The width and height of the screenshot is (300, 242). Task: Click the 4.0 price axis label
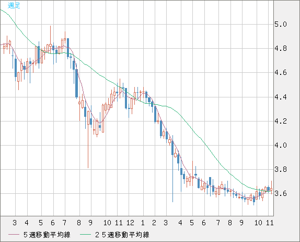pos(281,145)
